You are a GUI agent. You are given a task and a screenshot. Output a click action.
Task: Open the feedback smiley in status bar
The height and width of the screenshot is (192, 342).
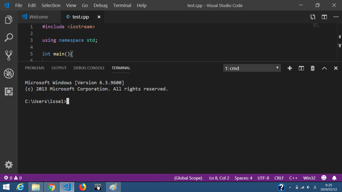[x=324, y=178]
